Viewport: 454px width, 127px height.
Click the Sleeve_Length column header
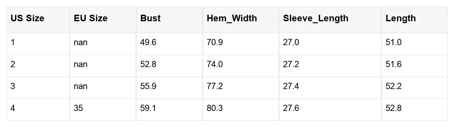[330, 20]
